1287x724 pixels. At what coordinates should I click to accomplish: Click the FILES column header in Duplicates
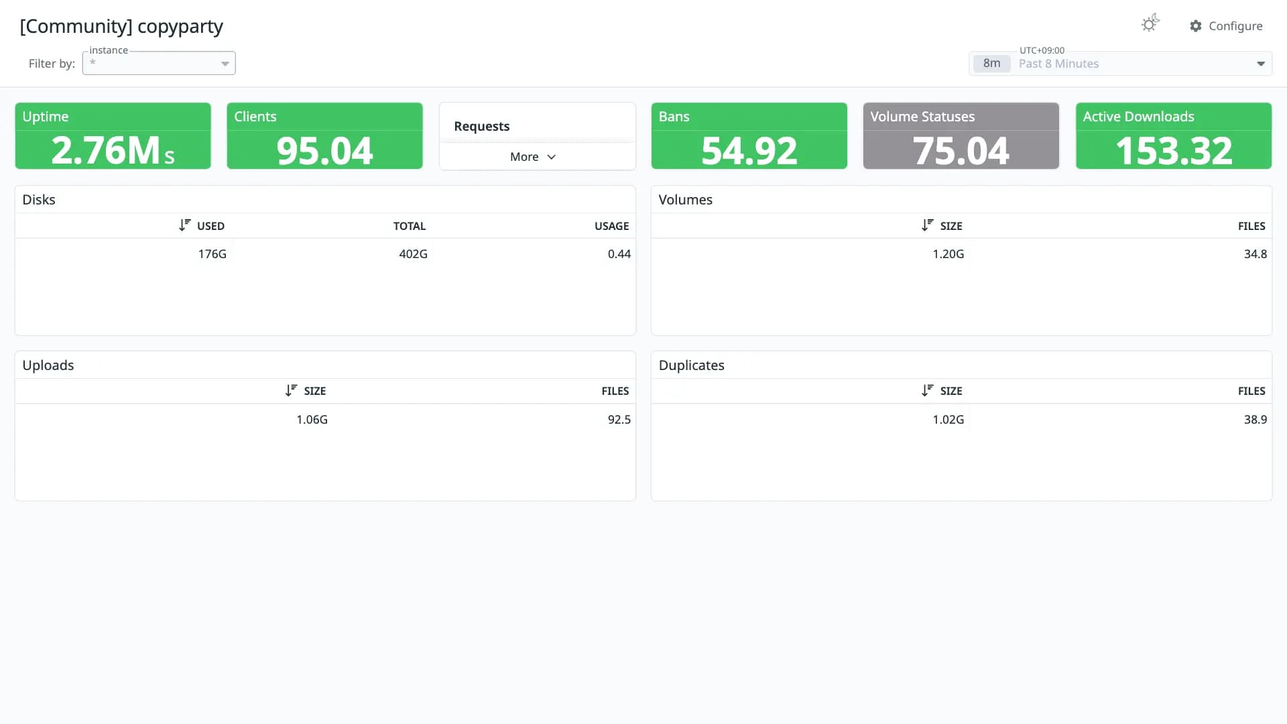pyautogui.click(x=1251, y=391)
